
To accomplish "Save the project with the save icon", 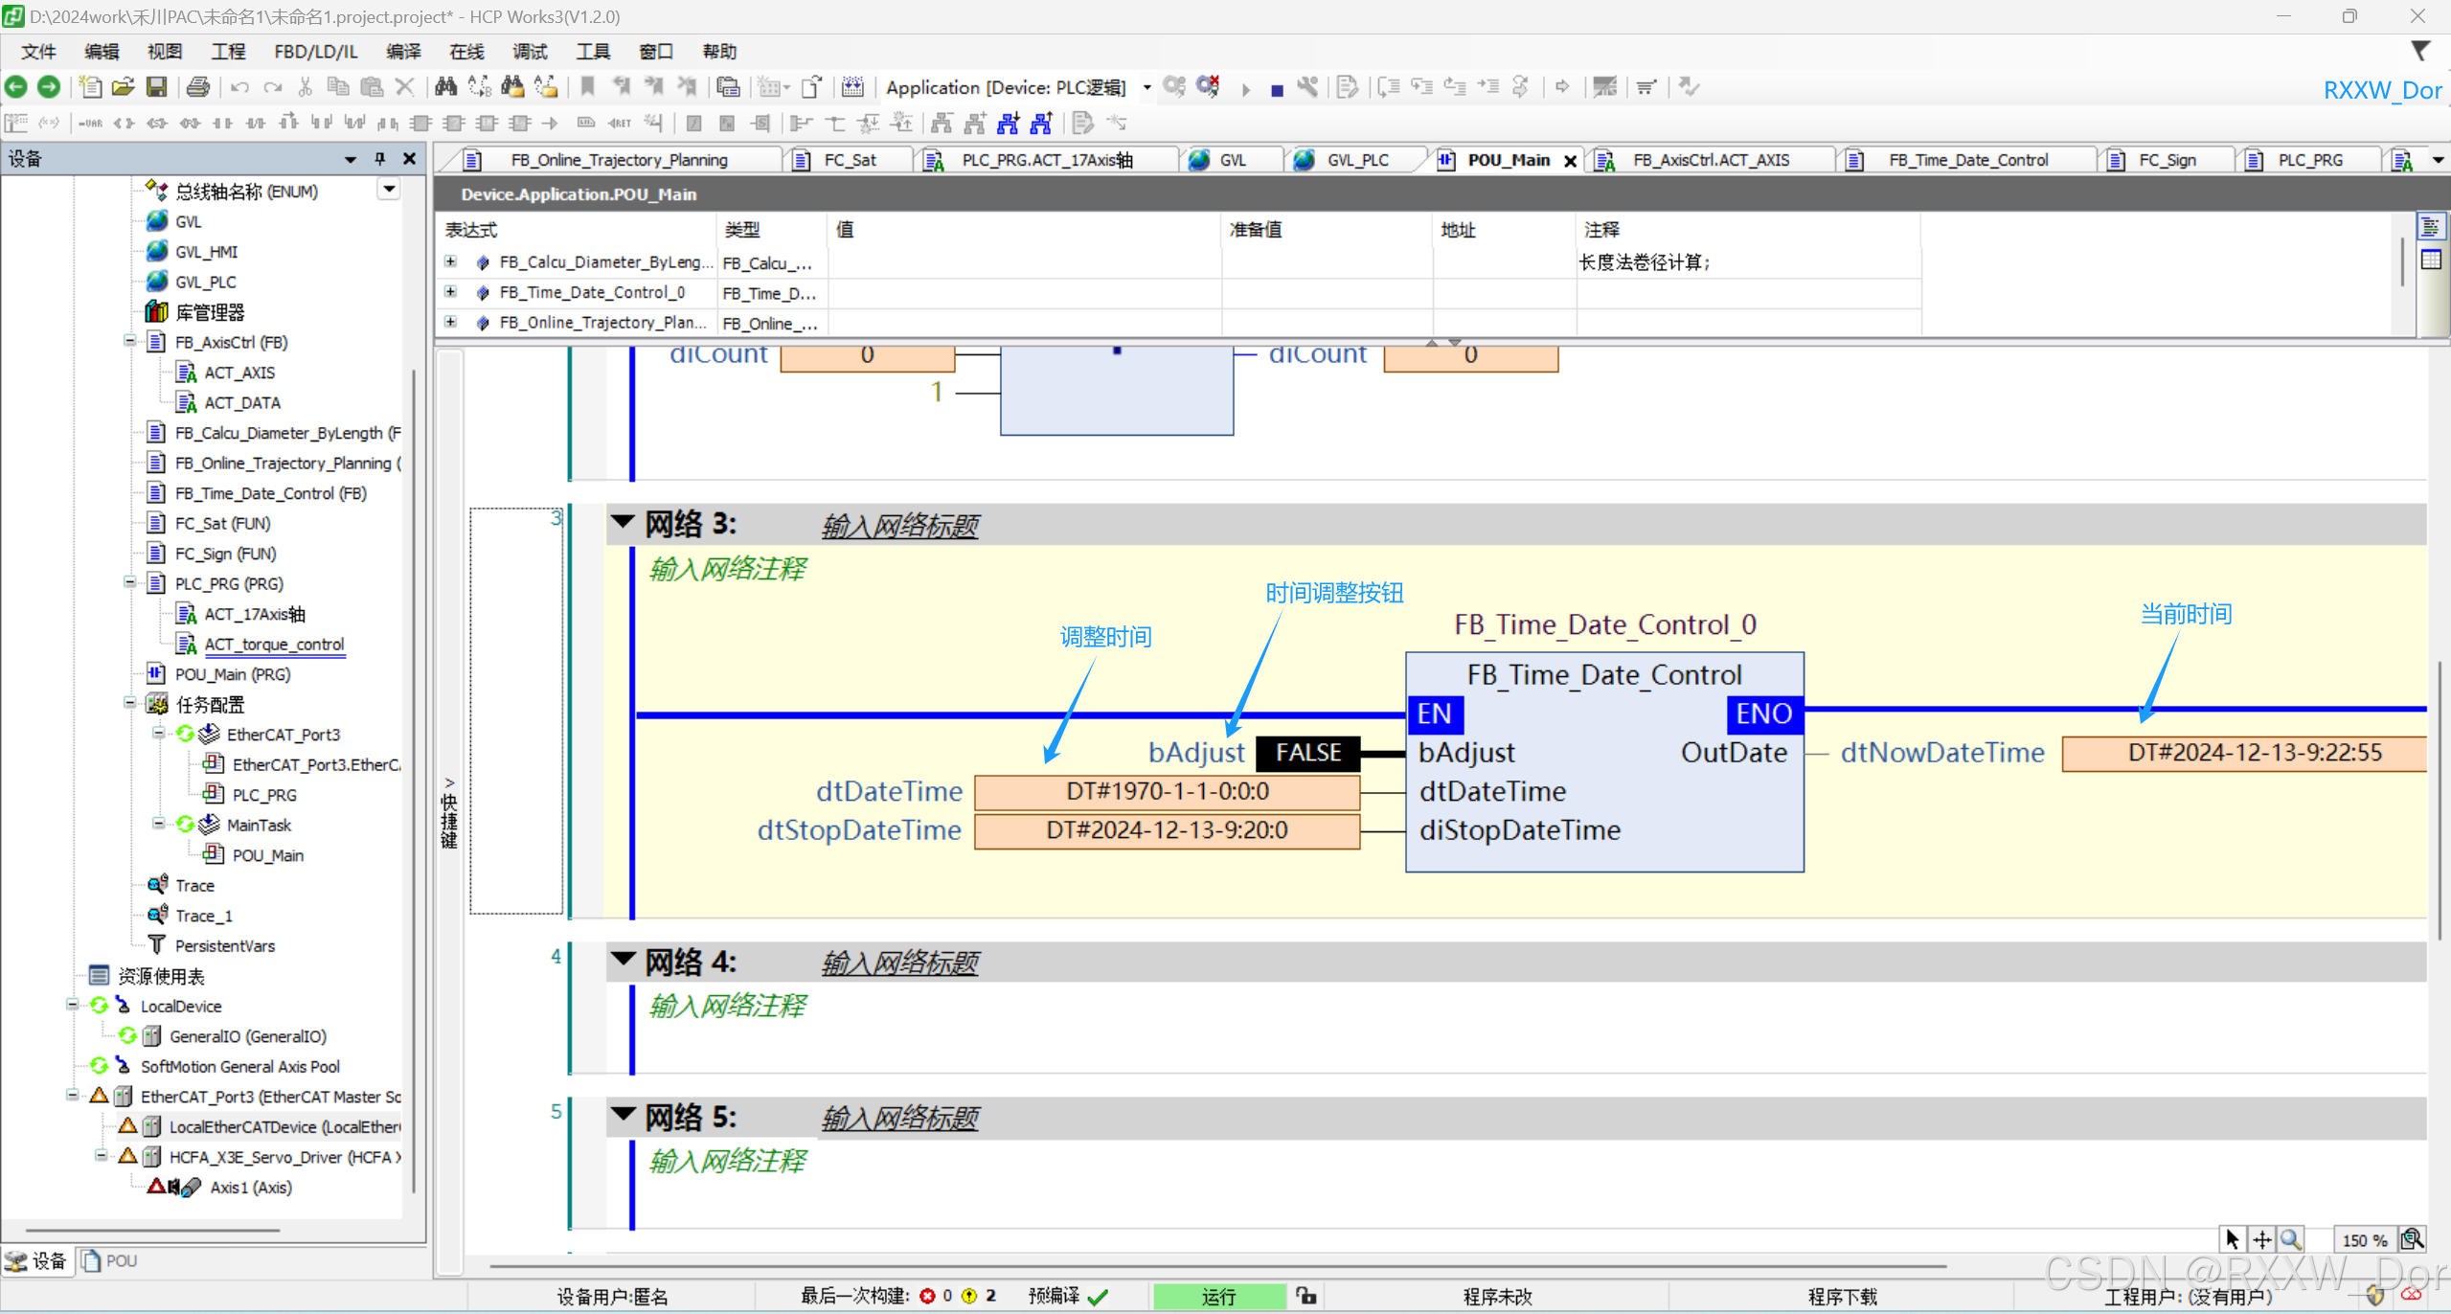I will [x=158, y=86].
